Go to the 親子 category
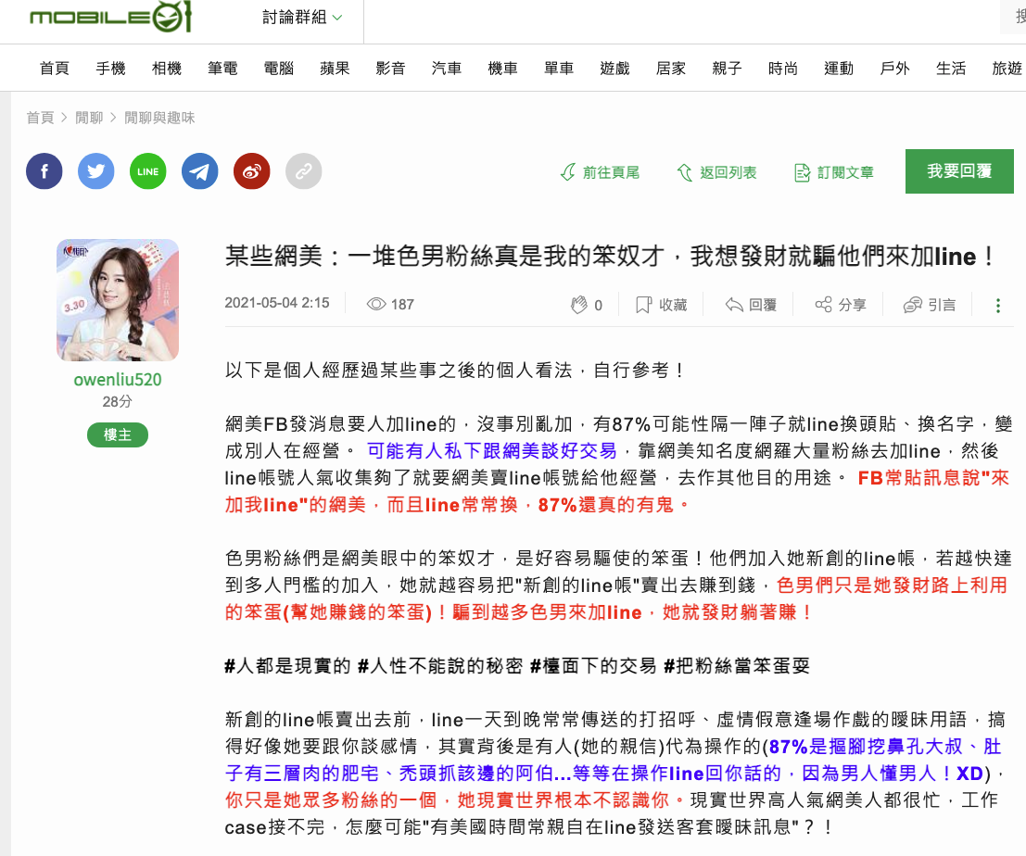The height and width of the screenshot is (856, 1026). tap(727, 68)
